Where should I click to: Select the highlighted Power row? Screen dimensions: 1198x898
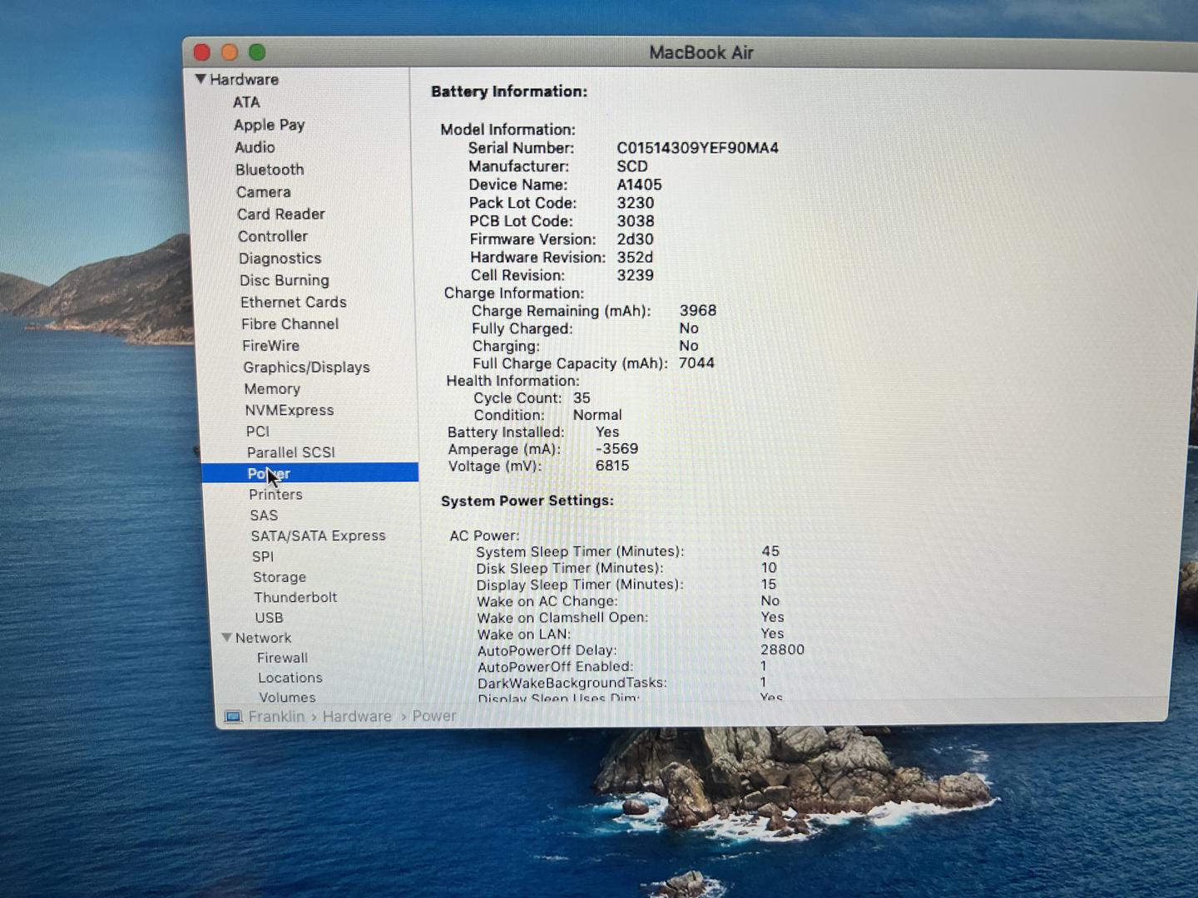309,473
